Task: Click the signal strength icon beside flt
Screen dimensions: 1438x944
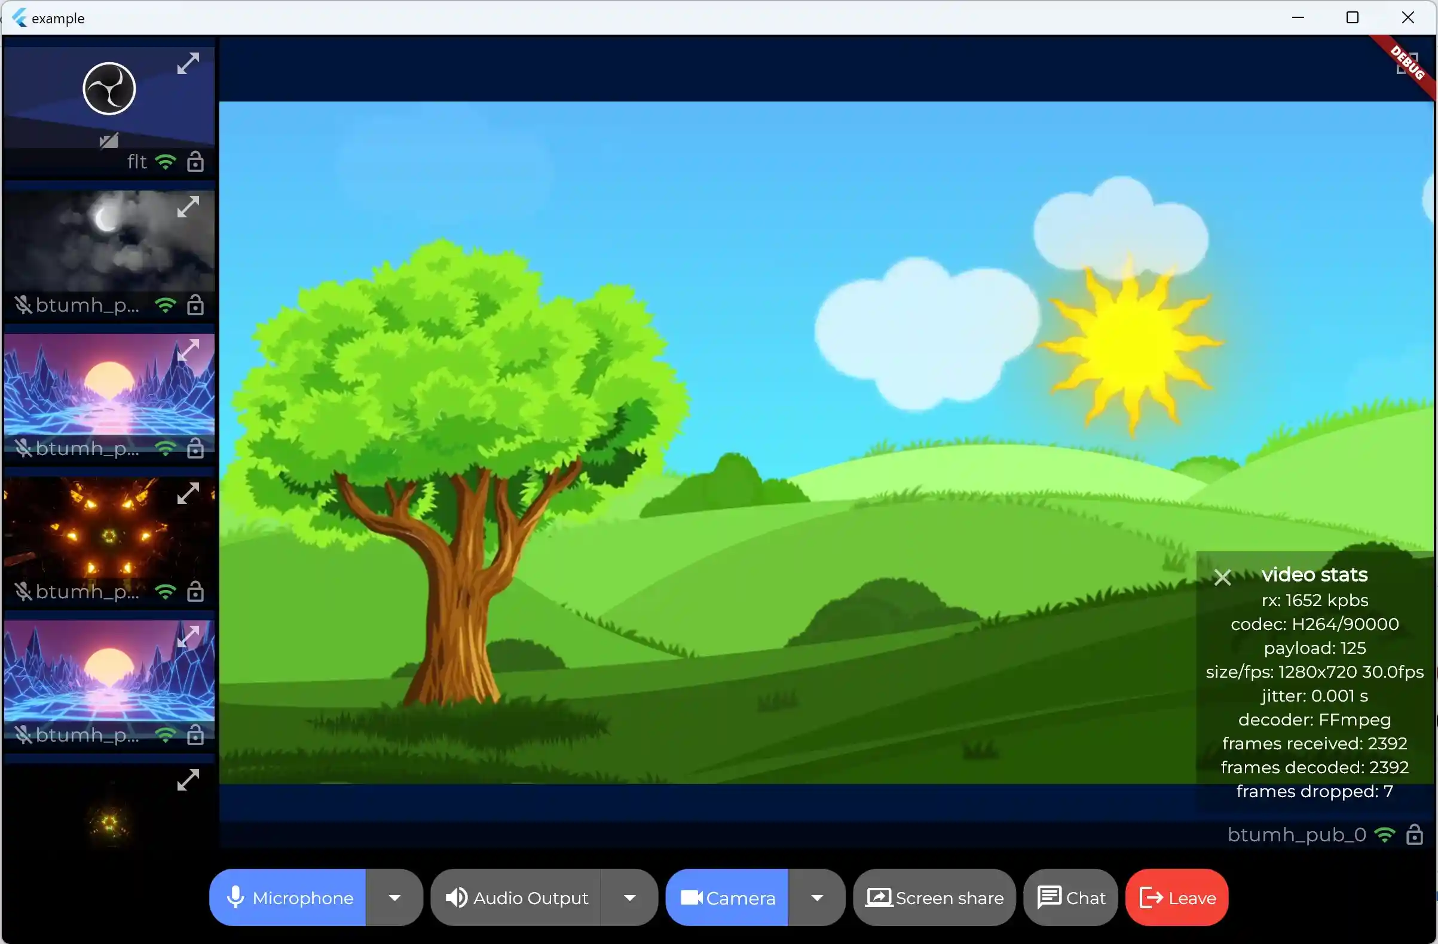Action: pos(165,161)
